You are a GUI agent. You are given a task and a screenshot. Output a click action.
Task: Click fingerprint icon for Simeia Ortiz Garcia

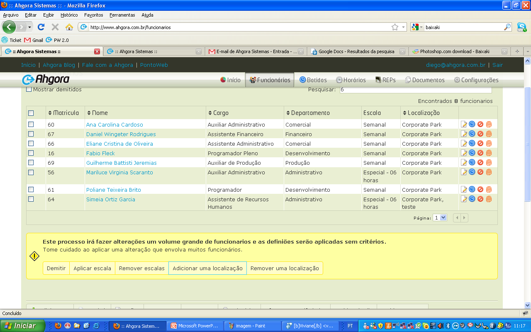[x=489, y=199]
